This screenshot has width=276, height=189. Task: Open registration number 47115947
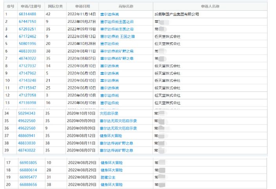tap(27, 88)
